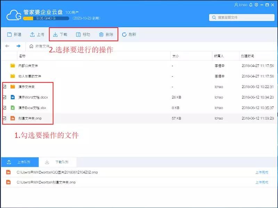Click the user account icon near lchao
This screenshot has height=208, width=278.
[236, 5]
